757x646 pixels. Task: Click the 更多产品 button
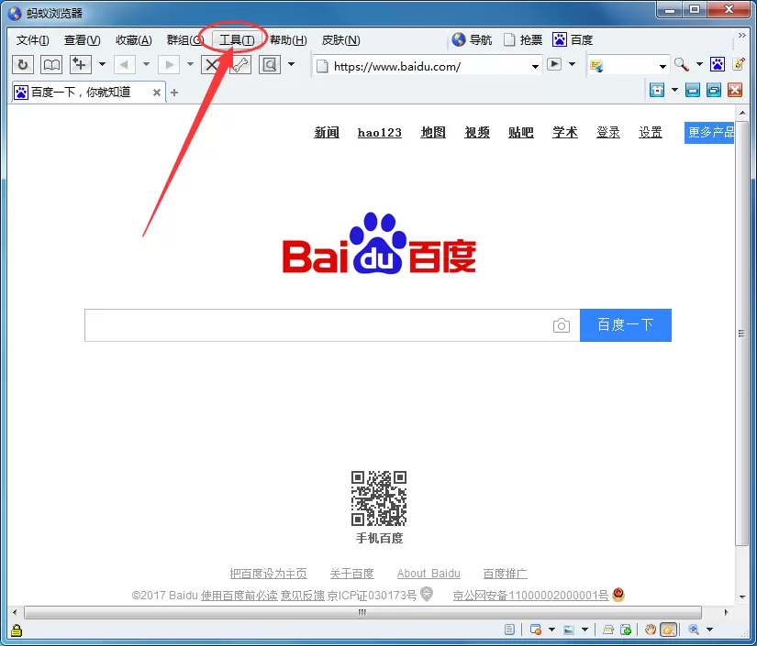pyautogui.click(x=709, y=133)
